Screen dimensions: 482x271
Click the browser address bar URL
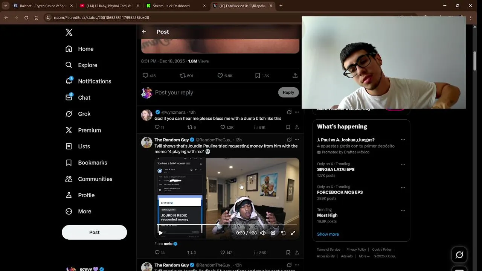point(101,18)
